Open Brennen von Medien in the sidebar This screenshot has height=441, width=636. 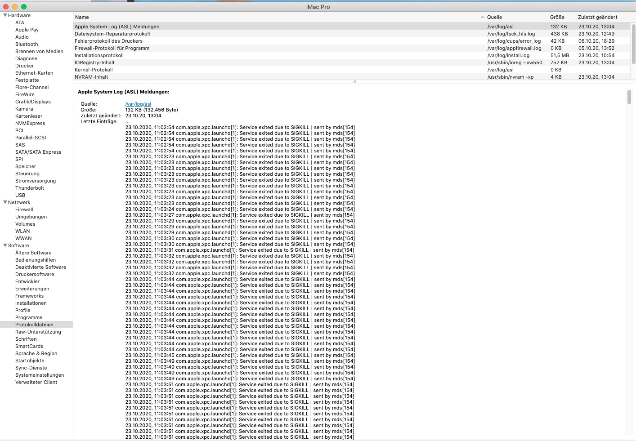tap(39, 51)
